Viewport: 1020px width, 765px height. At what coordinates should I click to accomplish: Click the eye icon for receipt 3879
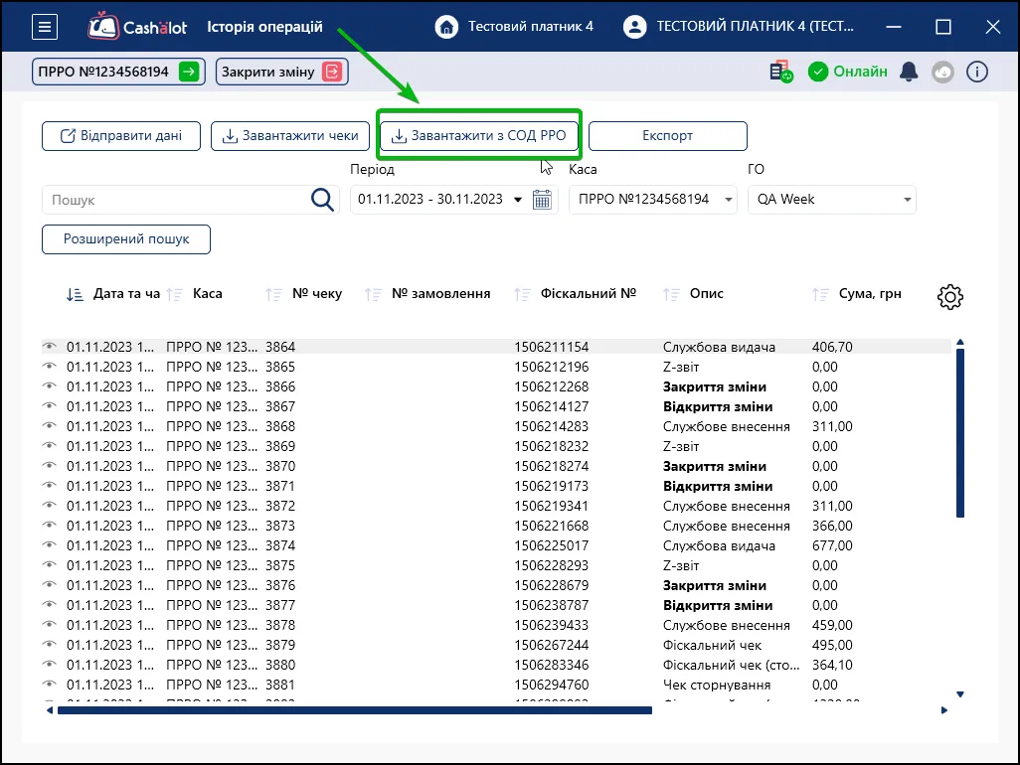(x=50, y=644)
